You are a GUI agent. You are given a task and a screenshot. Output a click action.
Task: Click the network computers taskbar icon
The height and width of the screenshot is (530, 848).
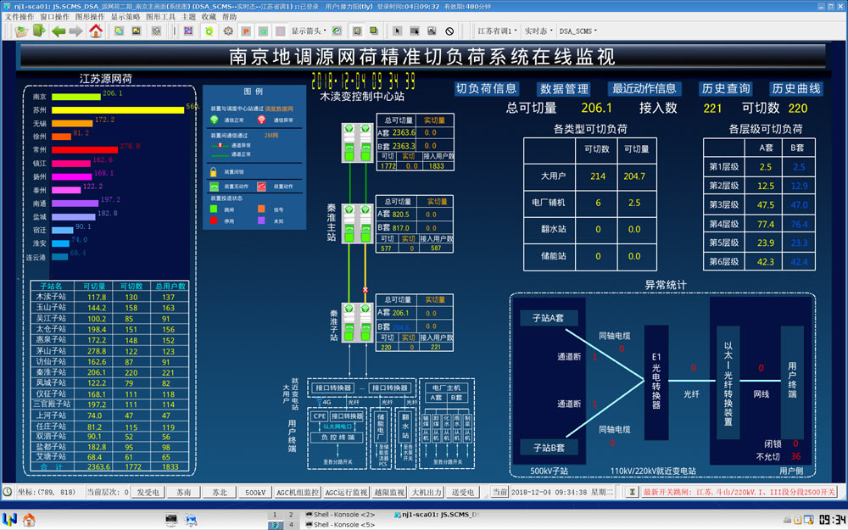[x=191, y=520]
